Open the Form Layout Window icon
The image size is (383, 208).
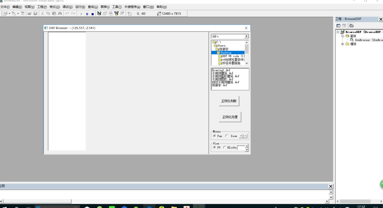110,14
